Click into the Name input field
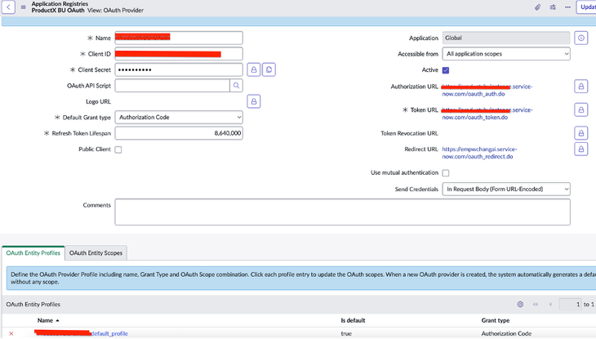The width and height of the screenshot is (596, 339). (179, 38)
